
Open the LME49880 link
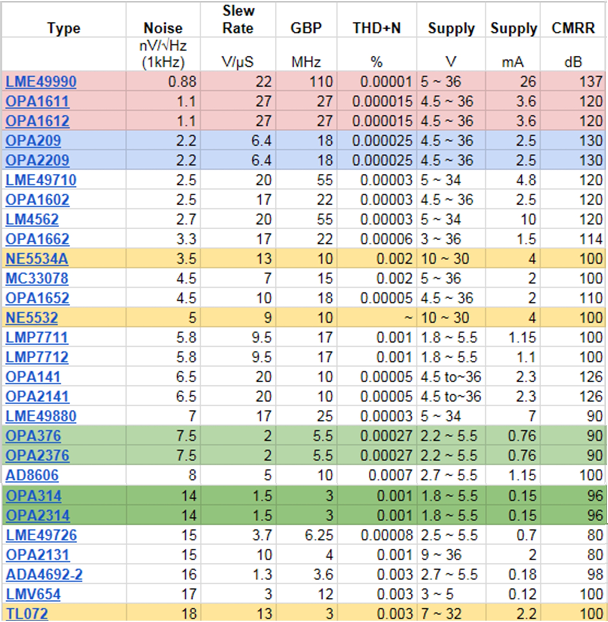pyautogui.click(x=41, y=416)
